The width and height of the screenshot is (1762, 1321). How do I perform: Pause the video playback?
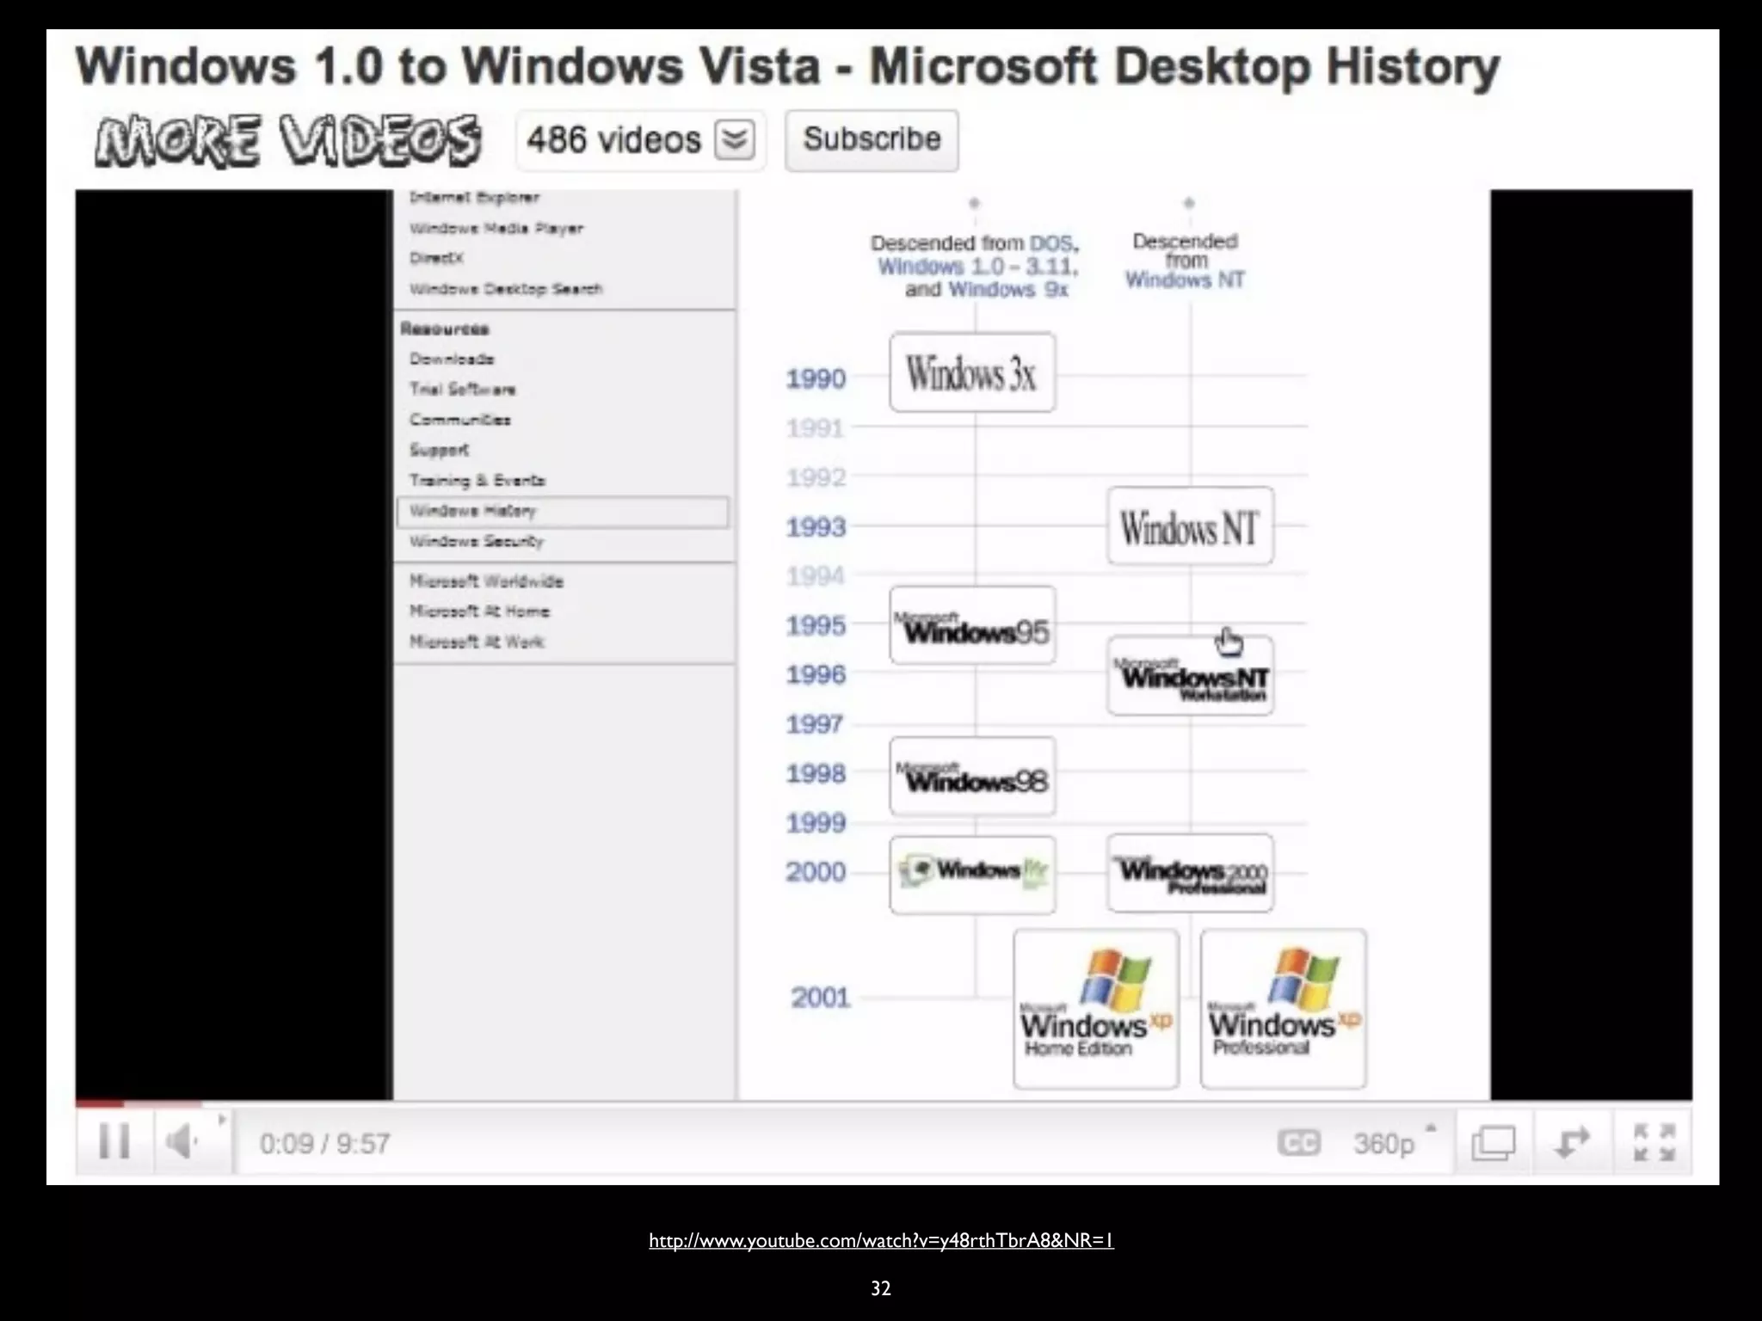point(114,1142)
